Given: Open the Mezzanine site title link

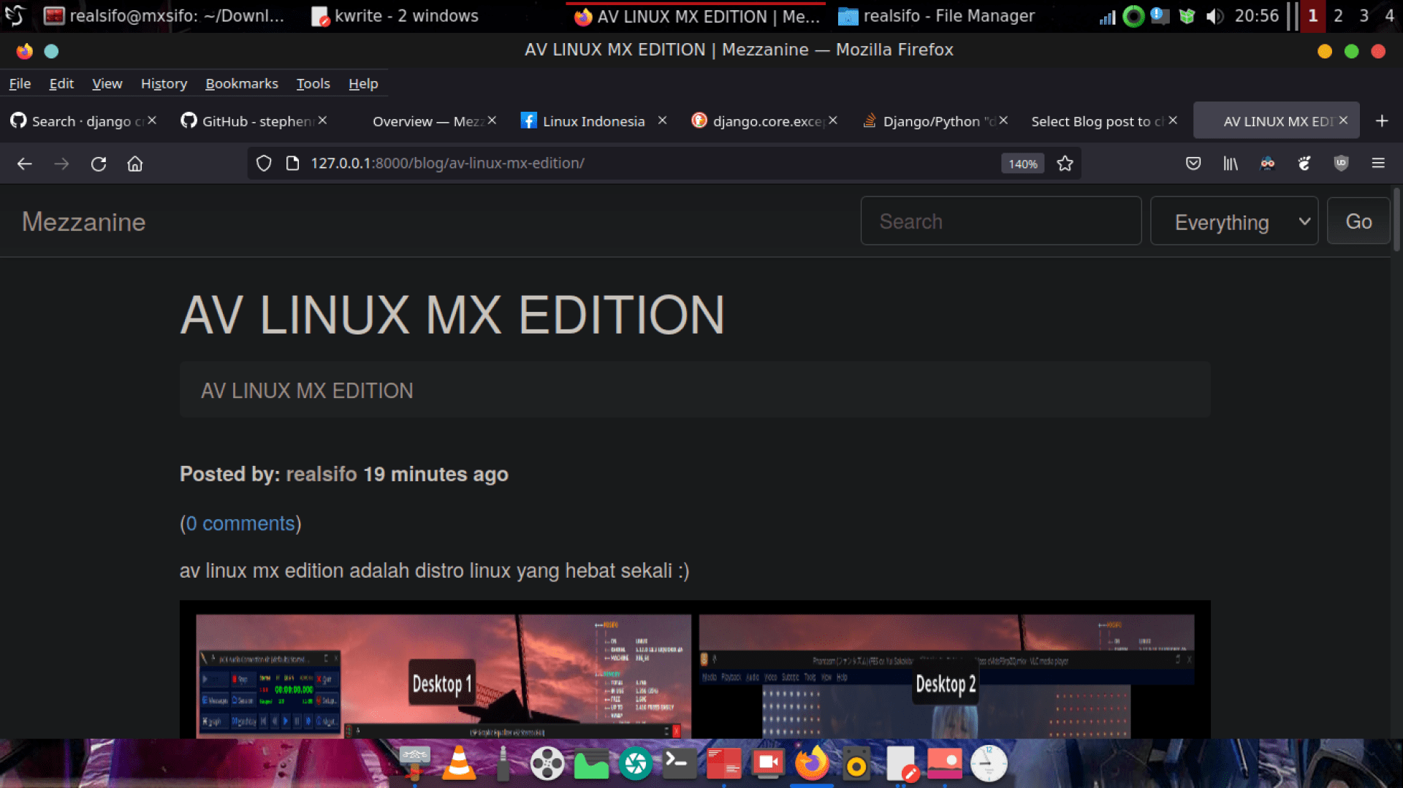Looking at the screenshot, I should [83, 222].
